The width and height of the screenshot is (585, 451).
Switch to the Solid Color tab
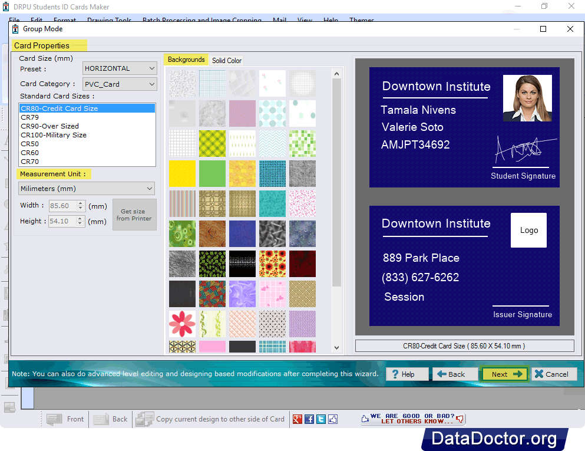coord(226,61)
